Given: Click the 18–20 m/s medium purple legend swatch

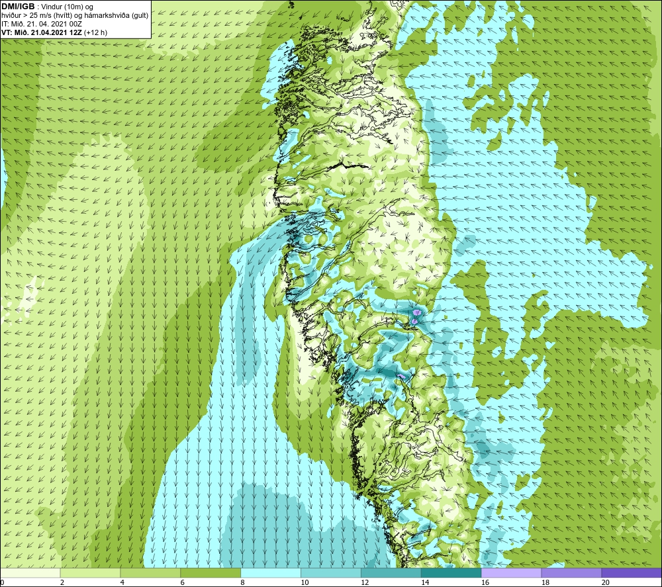Looking at the screenshot, I should (x=571, y=572).
